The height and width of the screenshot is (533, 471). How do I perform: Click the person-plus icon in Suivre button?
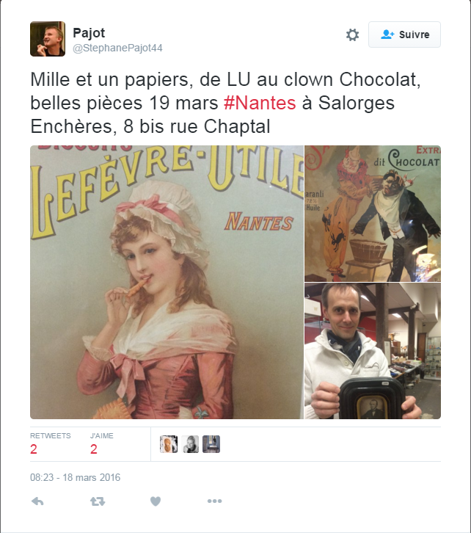pos(387,35)
